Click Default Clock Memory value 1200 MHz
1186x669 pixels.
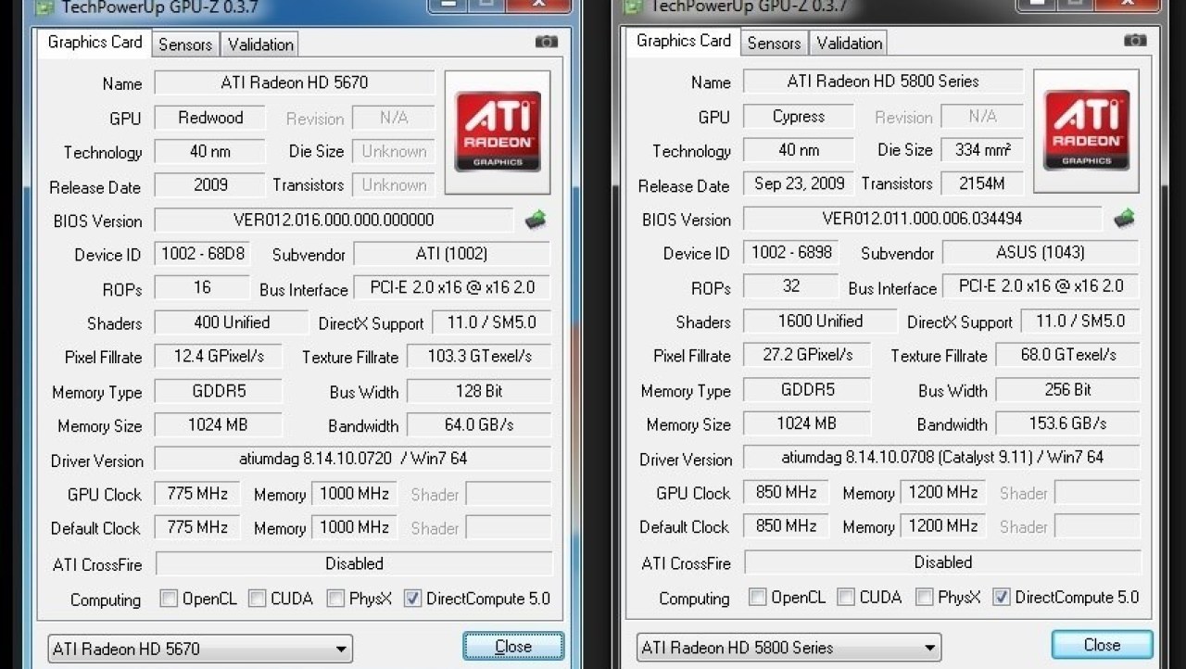pyautogui.click(x=943, y=525)
